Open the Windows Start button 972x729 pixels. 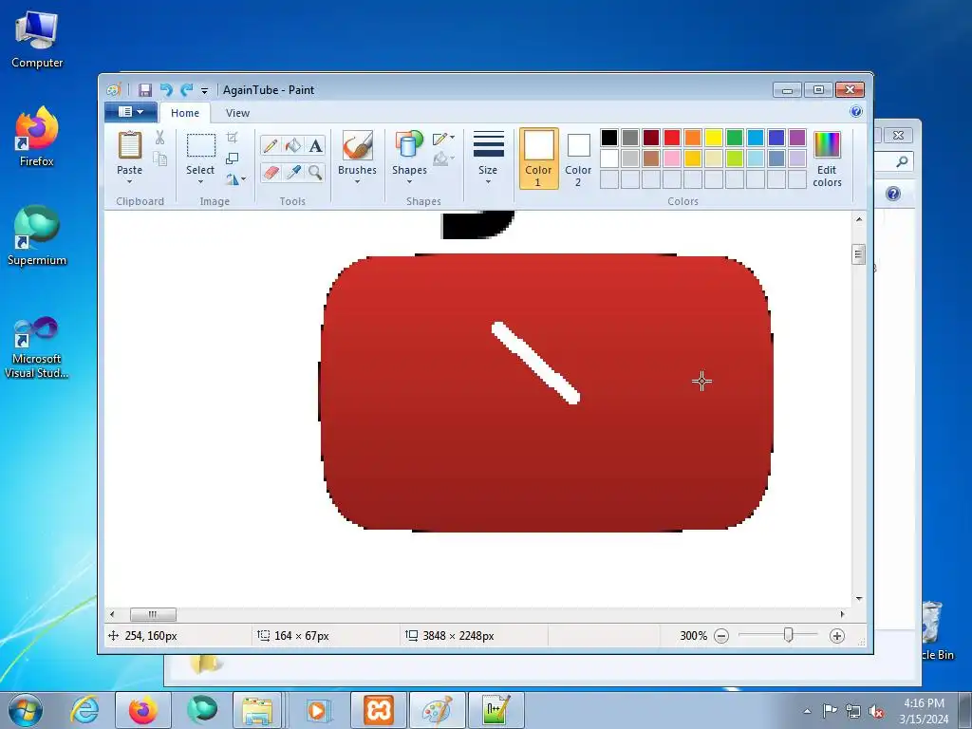25,710
